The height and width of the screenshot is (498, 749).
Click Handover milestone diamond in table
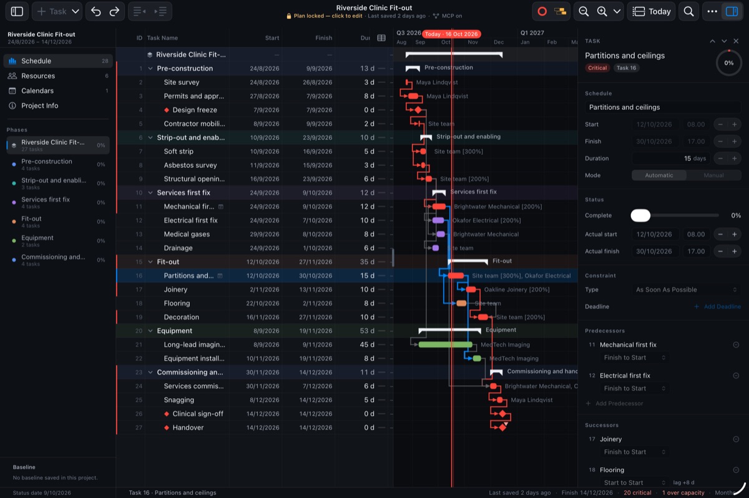pos(167,427)
